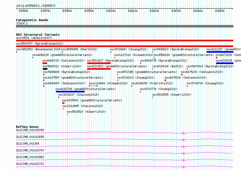Select the Cytogenetic Bands track title
Image resolution: width=241 pixels, height=170 pixels.
pos(32,20)
